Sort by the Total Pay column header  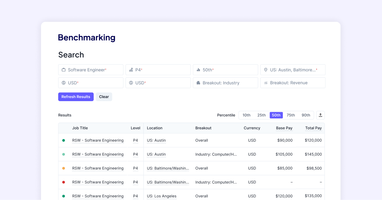[314, 128]
